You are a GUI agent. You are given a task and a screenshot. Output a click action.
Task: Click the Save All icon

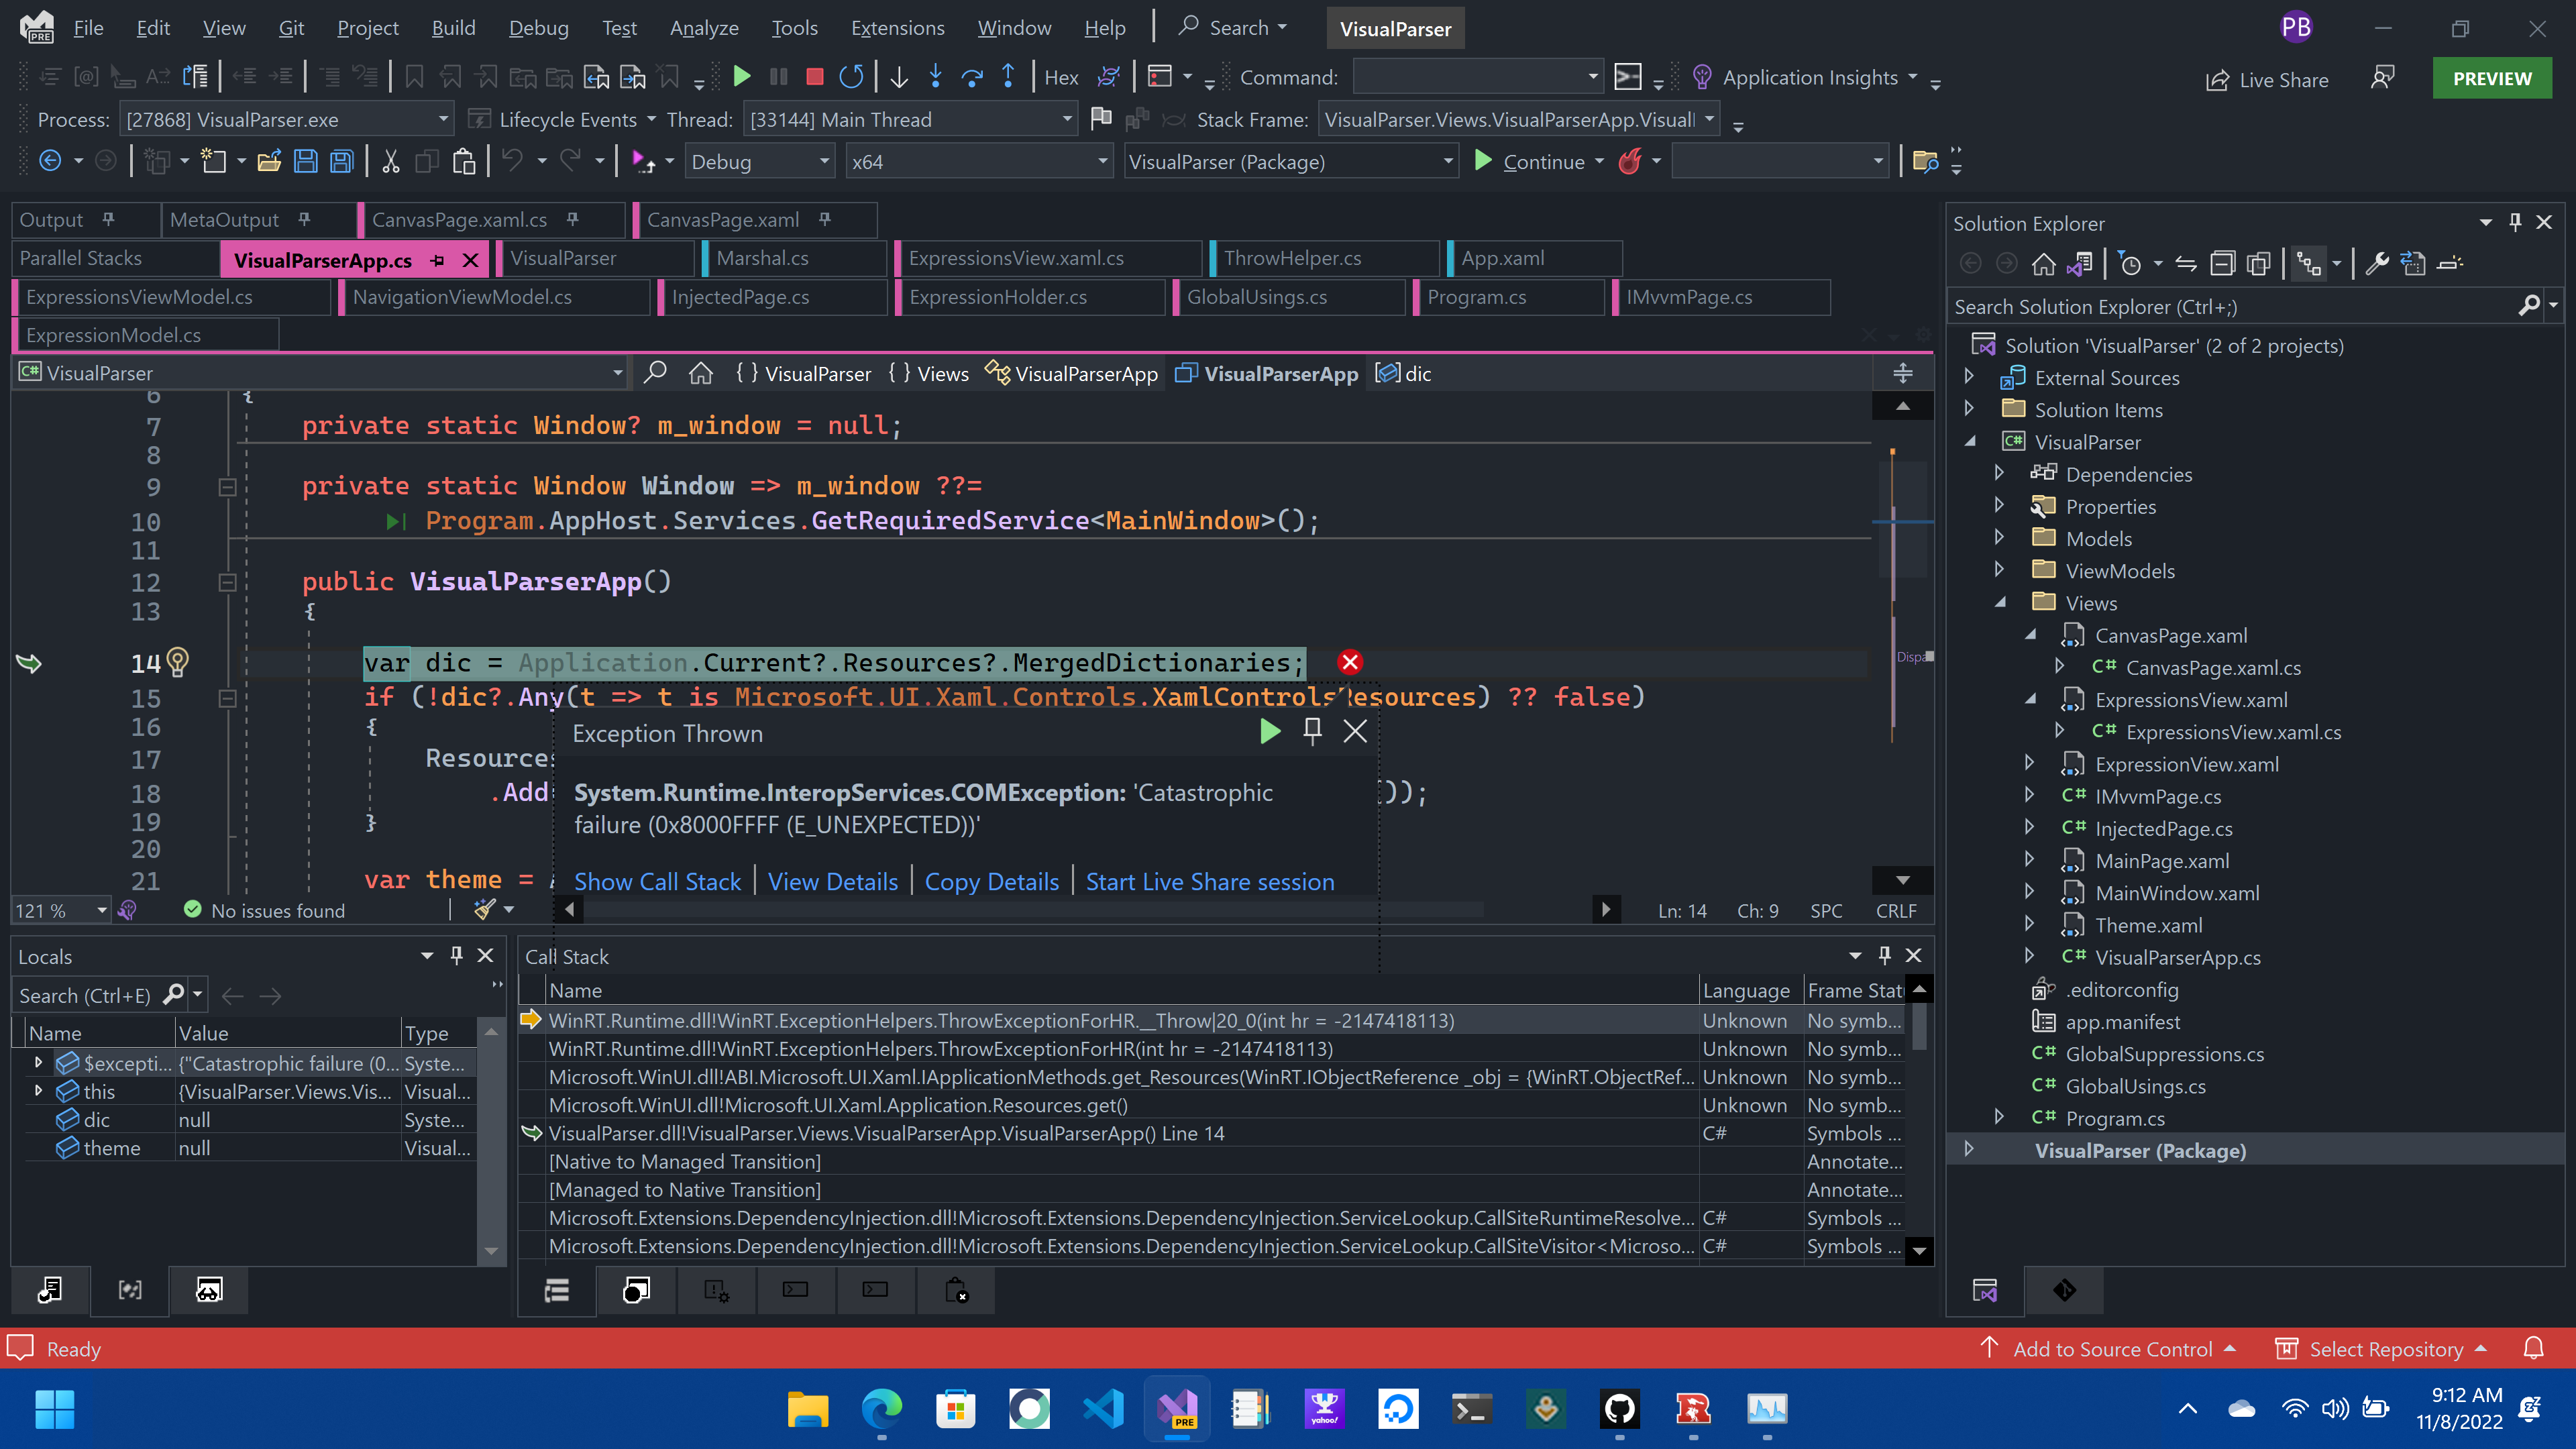click(x=342, y=161)
